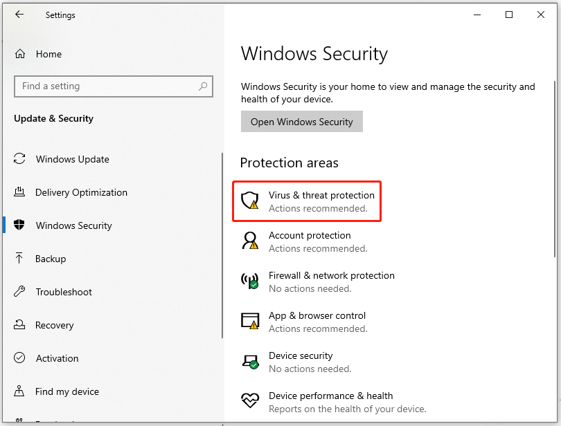Click the Delivery Optimization sidebar icon
This screenshot has width=561, height=426.
[18, 192]
